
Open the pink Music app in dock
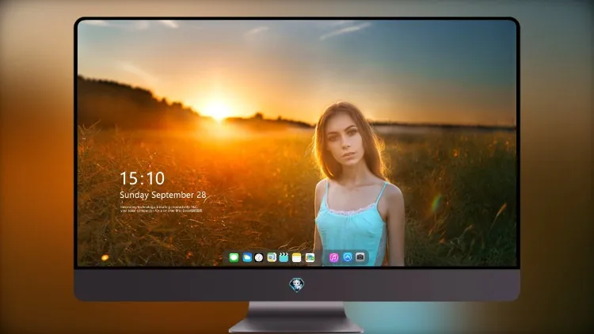[333, 257]
